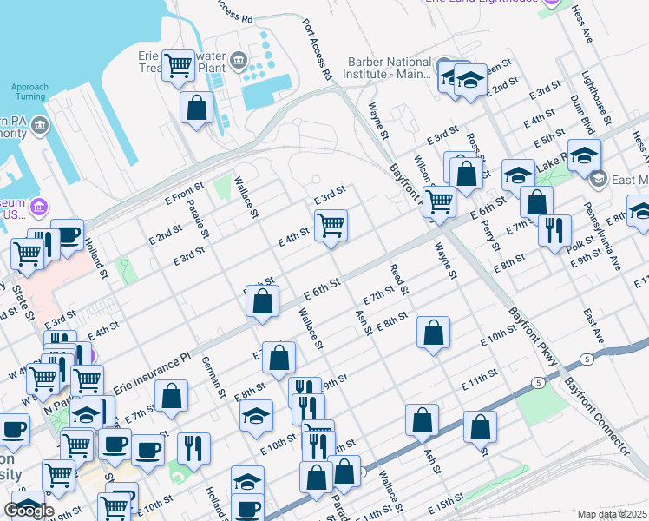Screen dimensions: 649x521
Task: Click the shopping bag marker above Ash St near E 11th St
Action: pos(422,419)
